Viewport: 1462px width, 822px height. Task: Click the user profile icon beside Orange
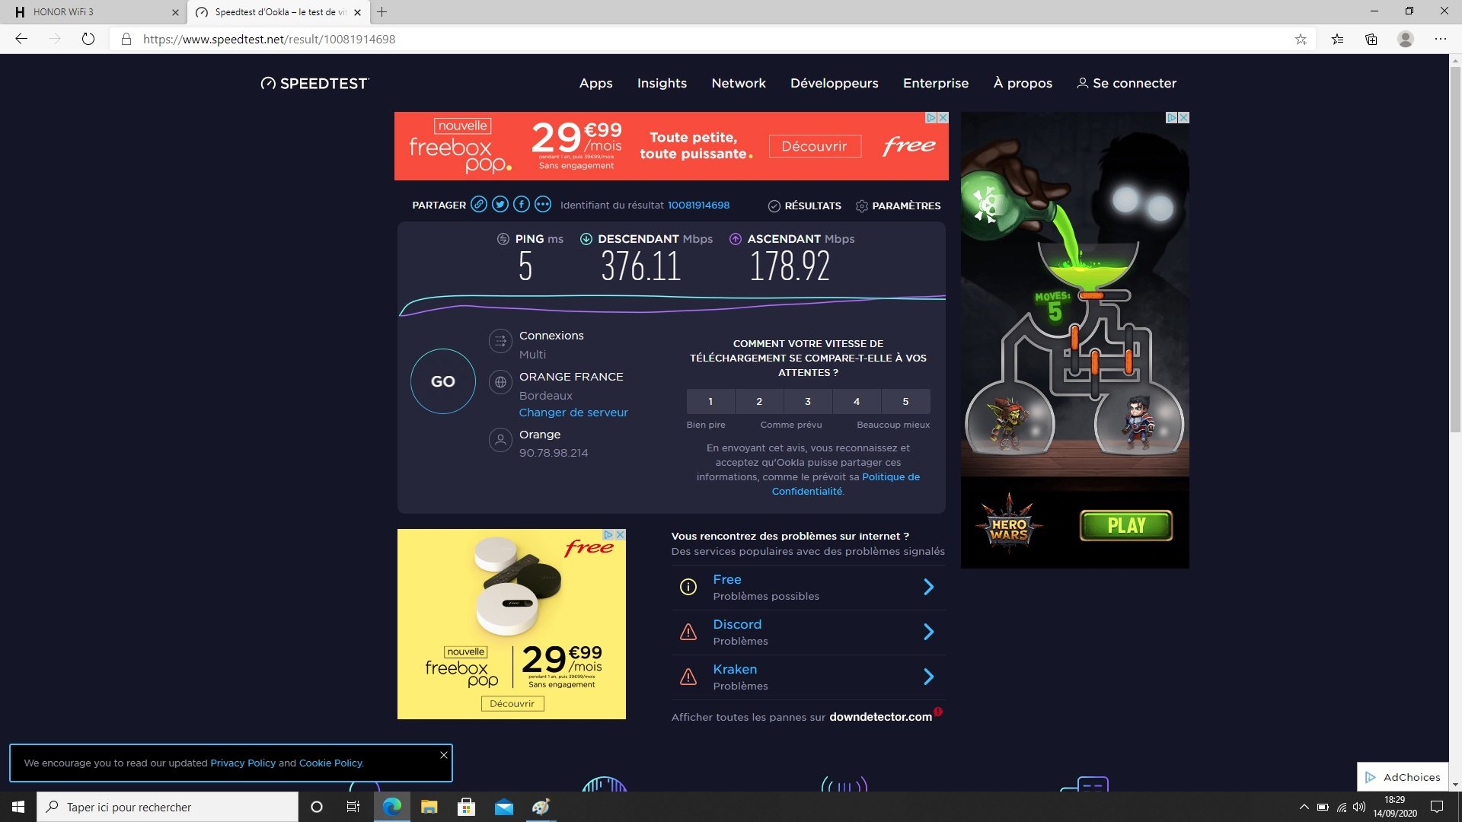(500, 439)
